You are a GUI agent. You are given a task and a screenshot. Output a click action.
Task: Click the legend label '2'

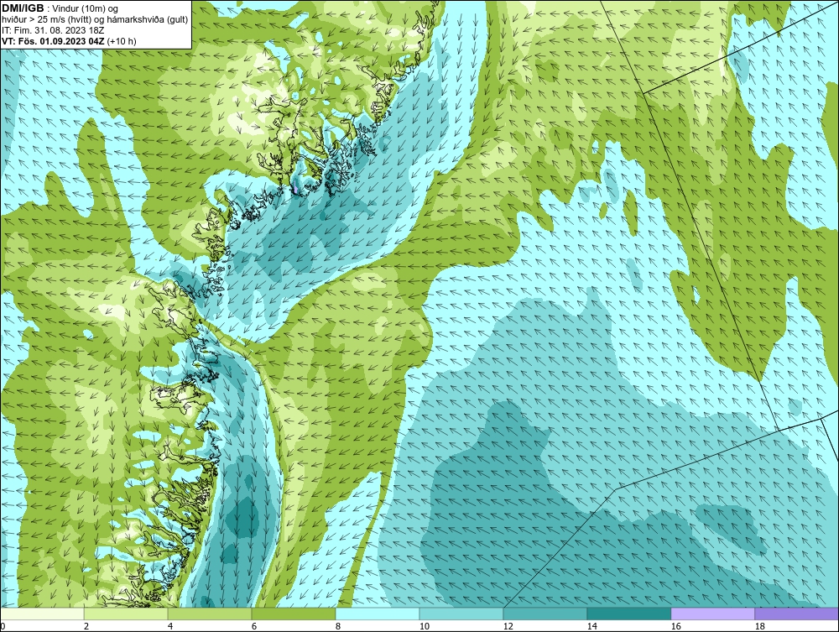[x=86, y=626]
